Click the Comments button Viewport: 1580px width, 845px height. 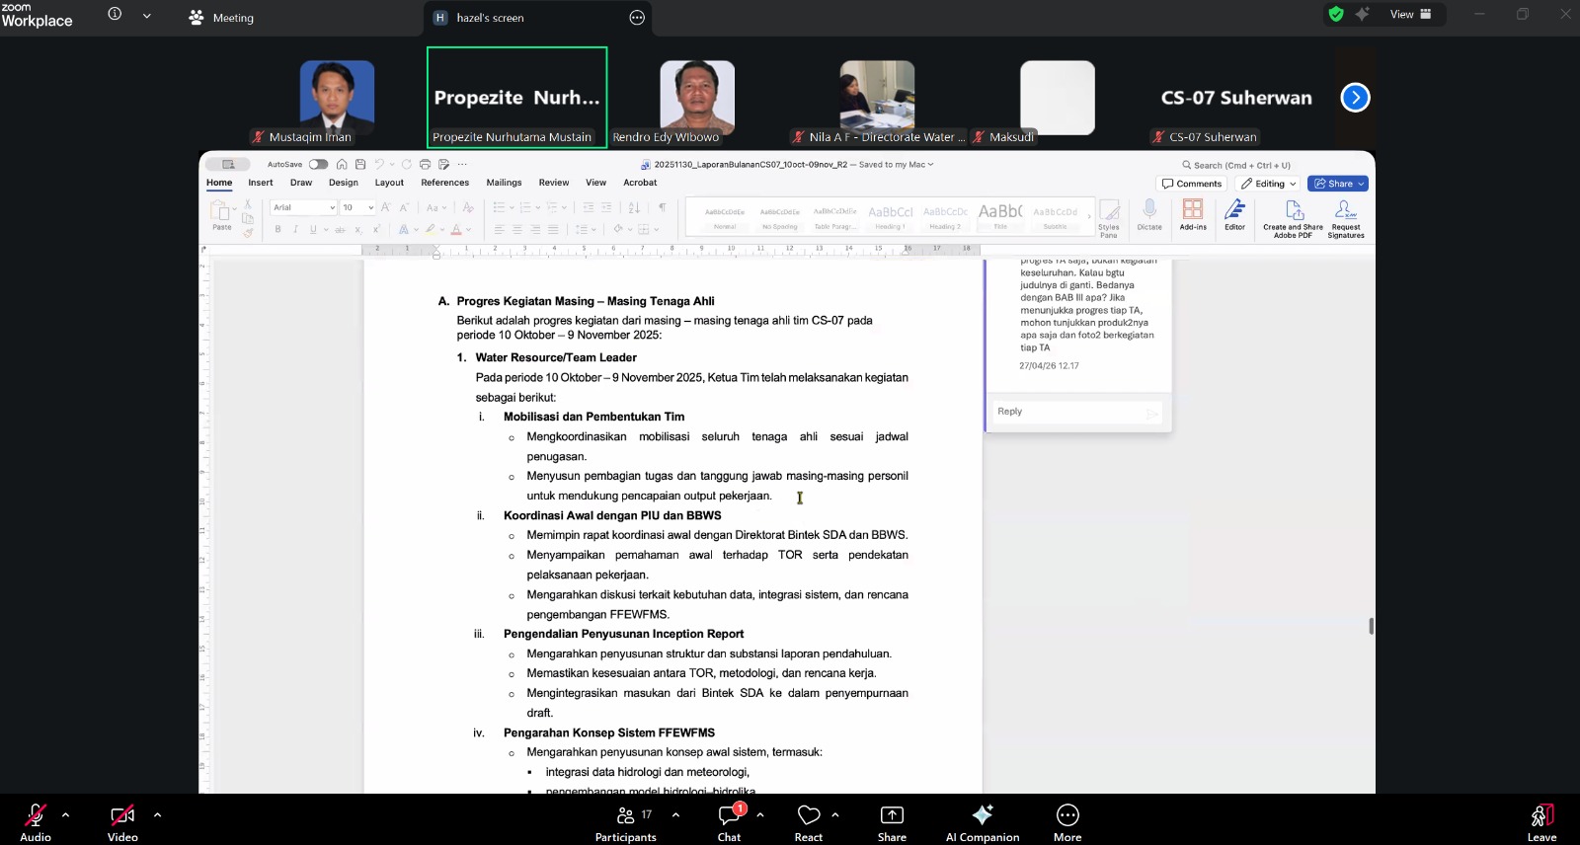(x=1192, y=184)
